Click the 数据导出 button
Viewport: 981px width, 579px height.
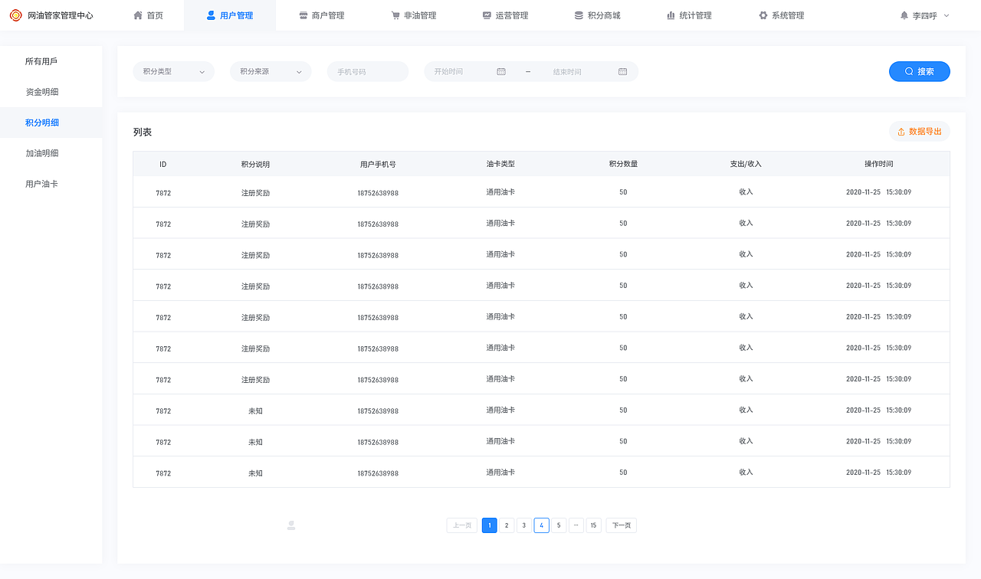(920, 132)
